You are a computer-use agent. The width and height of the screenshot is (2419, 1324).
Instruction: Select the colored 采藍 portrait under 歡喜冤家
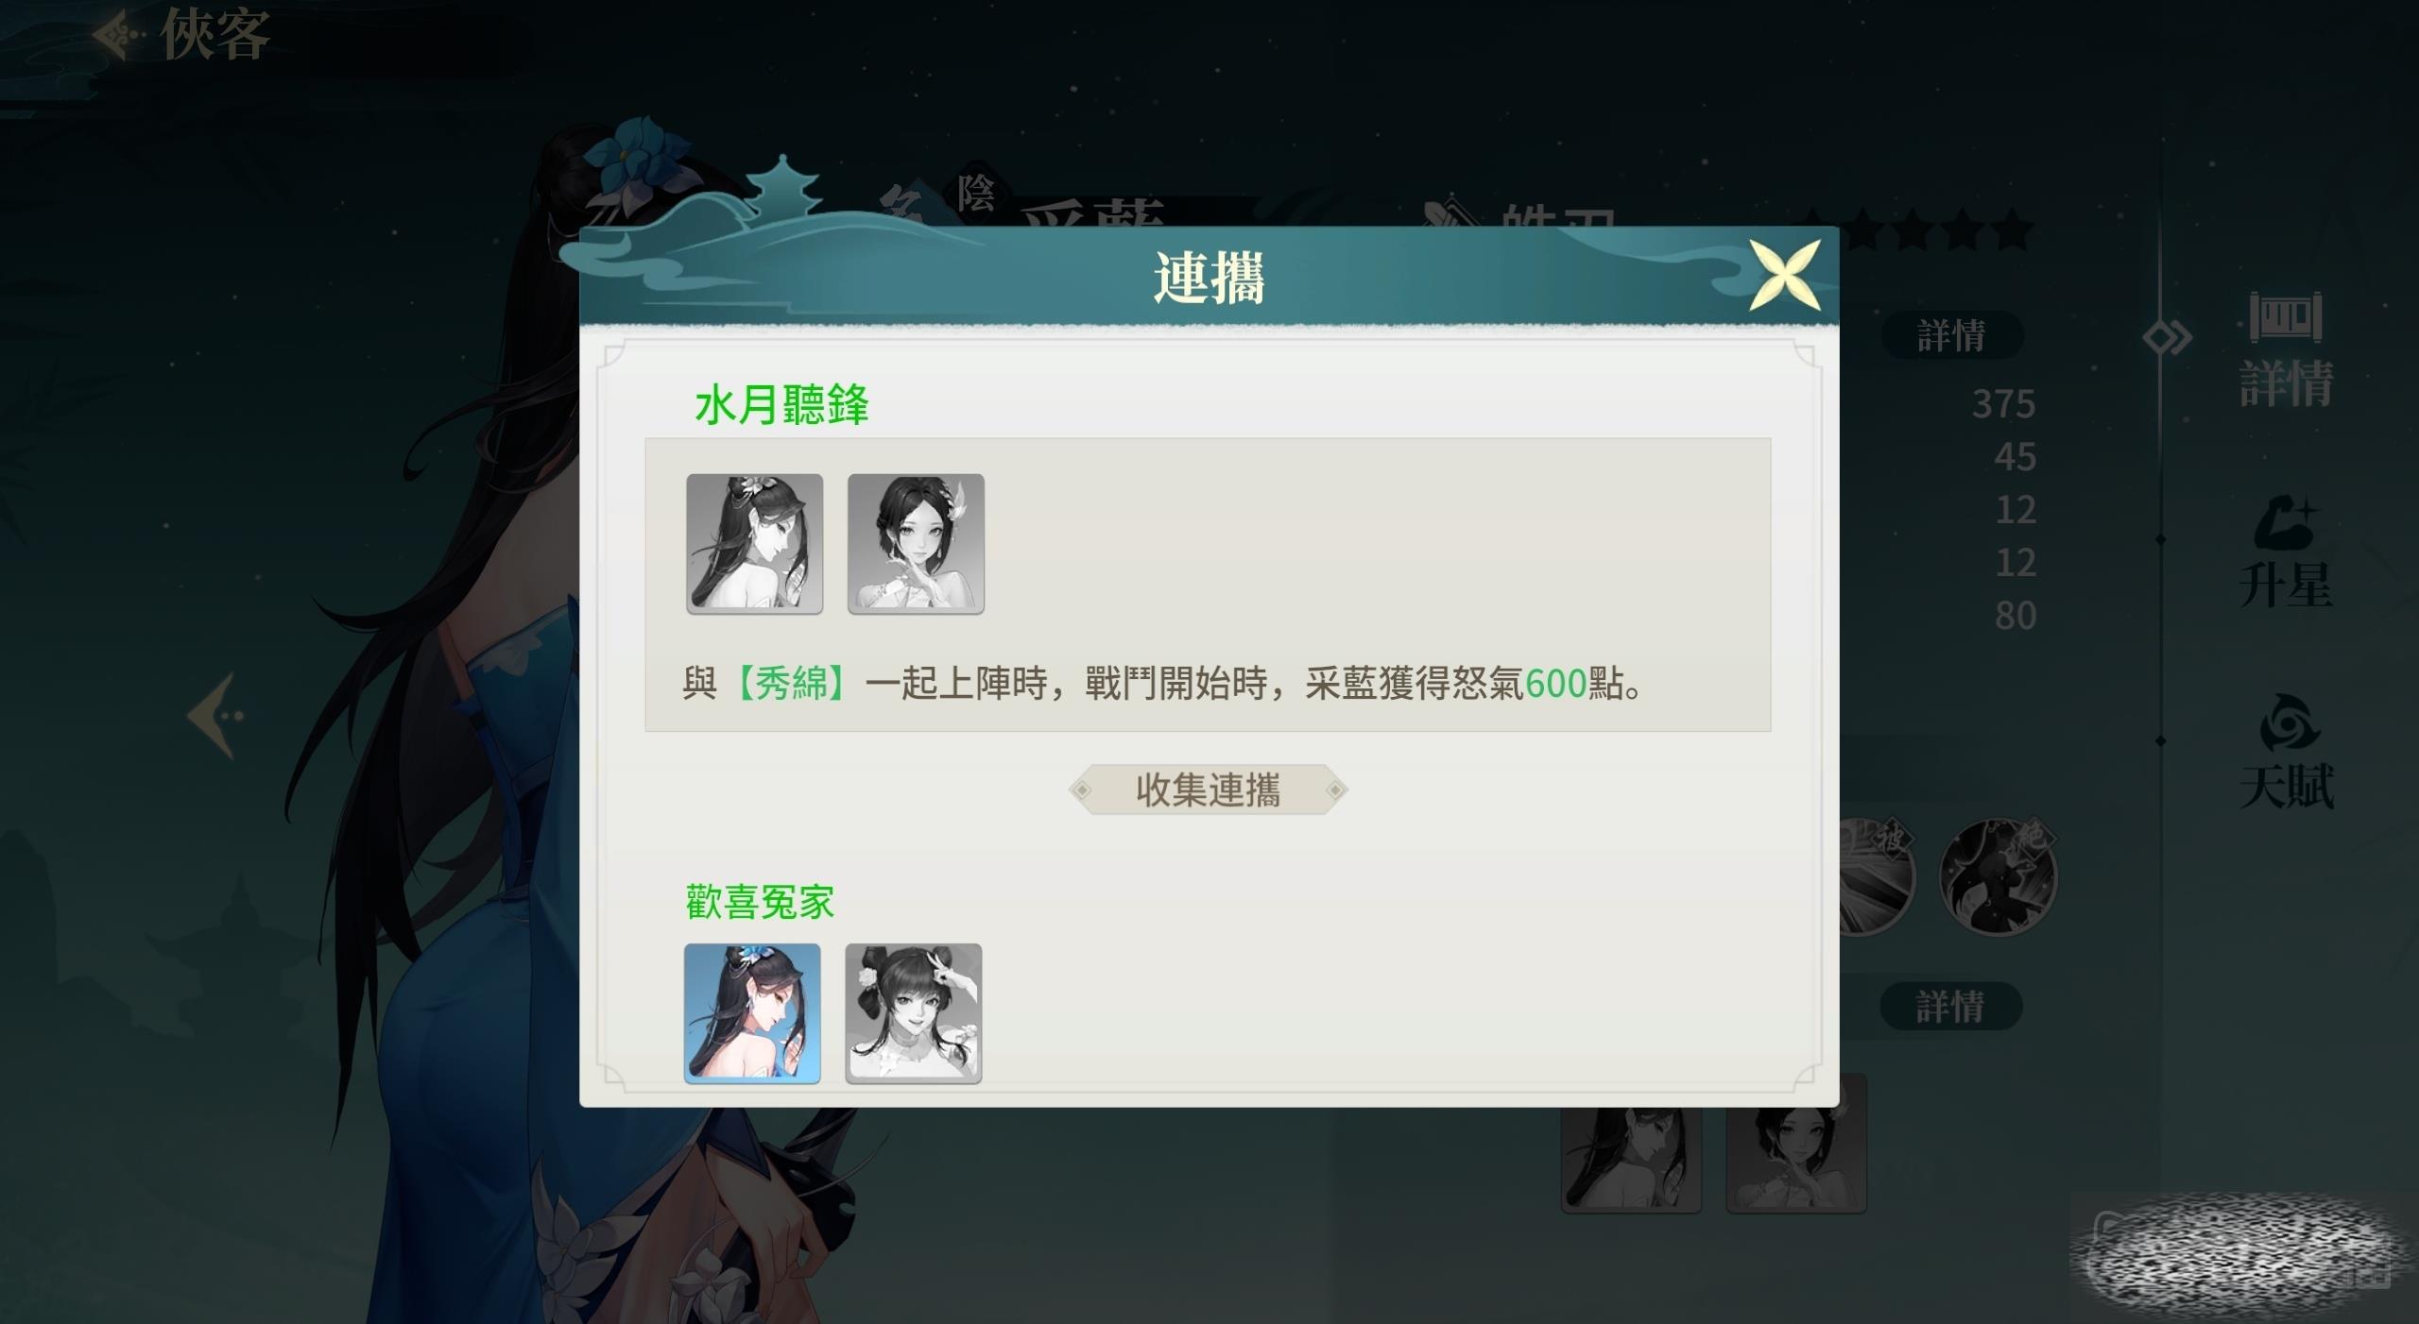pos(752,1012)
